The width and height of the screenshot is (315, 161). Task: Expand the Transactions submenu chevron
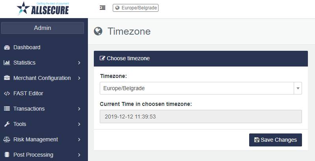click(79, 109)
